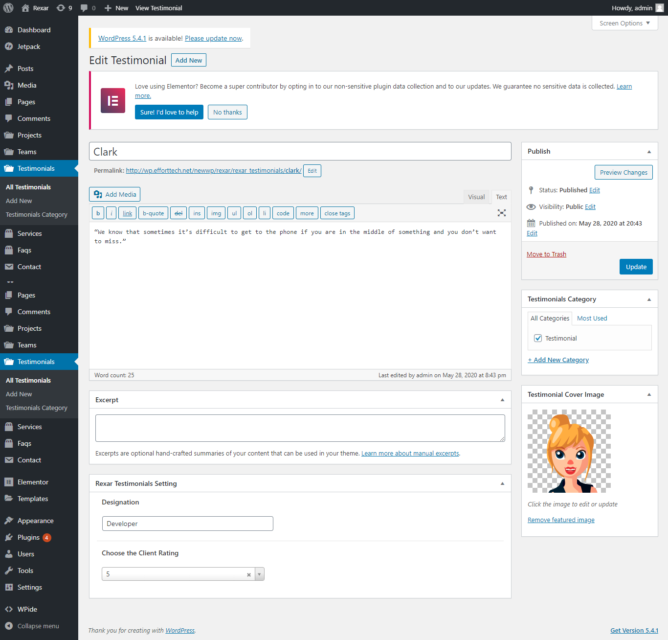668x640 pixels.
Task: Click the Elementor logo in the notice
Action: click(113, 100)
